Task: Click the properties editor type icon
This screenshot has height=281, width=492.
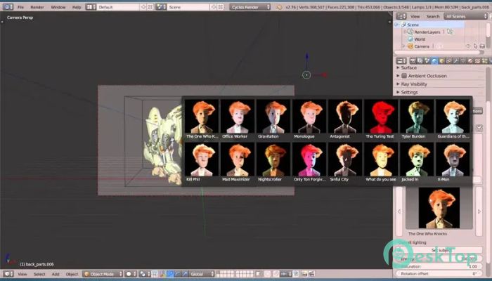Action: click(x=401, y=61)
